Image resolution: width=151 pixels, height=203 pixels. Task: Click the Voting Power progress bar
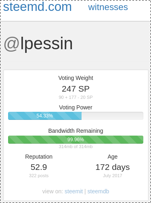point(75,116)
